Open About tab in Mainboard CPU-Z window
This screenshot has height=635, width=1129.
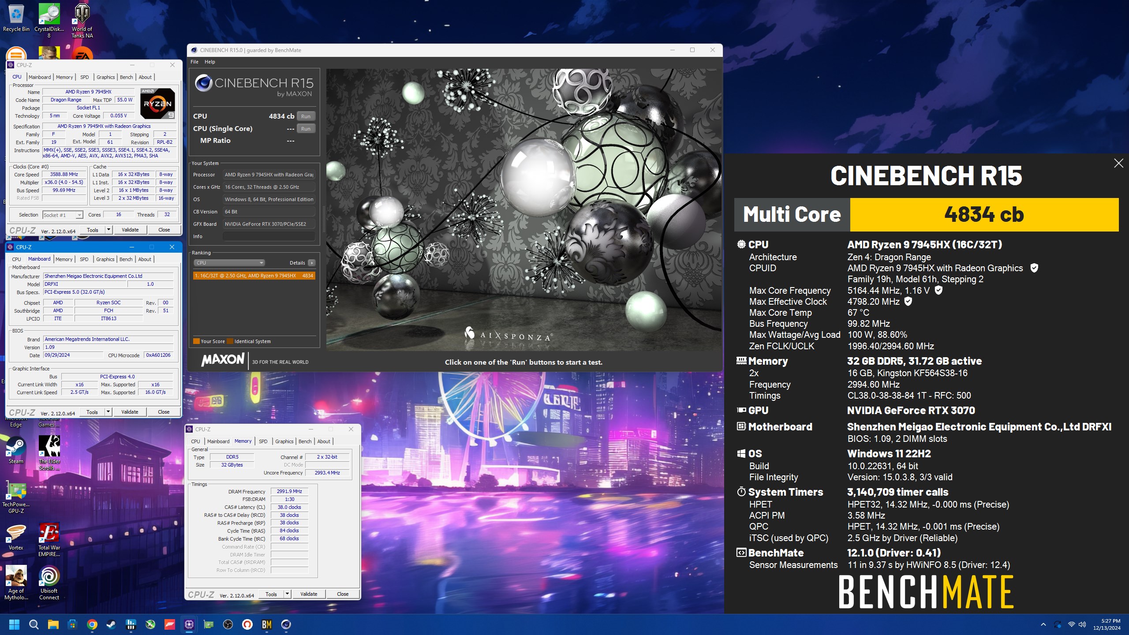click(x=145, y=259)
